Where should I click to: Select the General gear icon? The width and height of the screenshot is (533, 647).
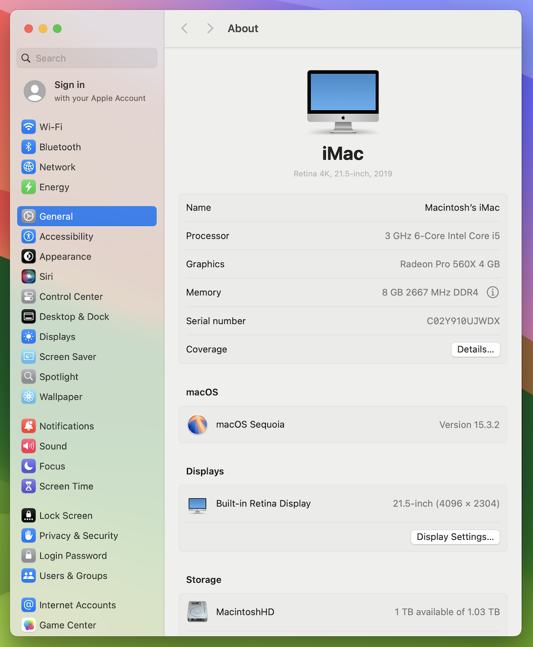pyautogui.click(x=29, y=216)
